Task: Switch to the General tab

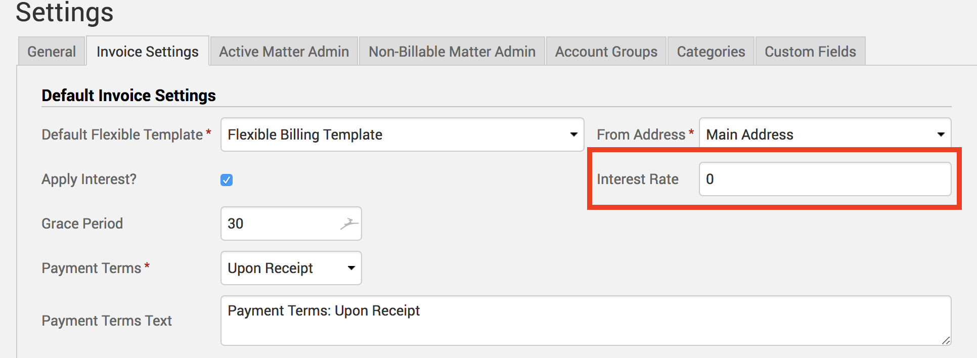Action: click(52, 52)
